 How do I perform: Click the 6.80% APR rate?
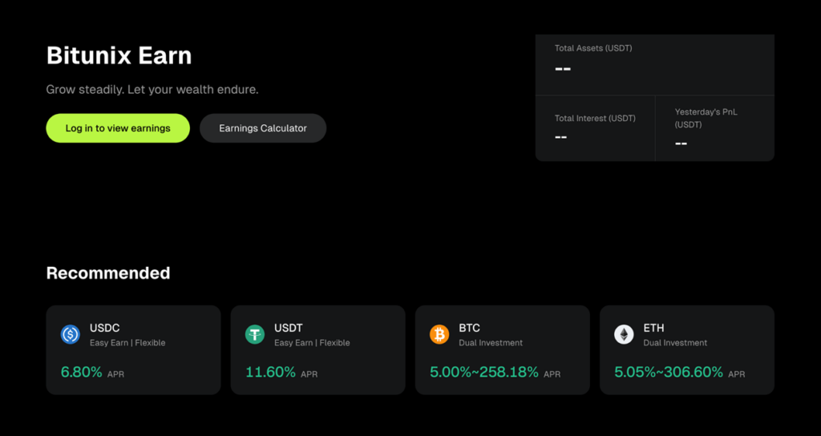point(82,372)
